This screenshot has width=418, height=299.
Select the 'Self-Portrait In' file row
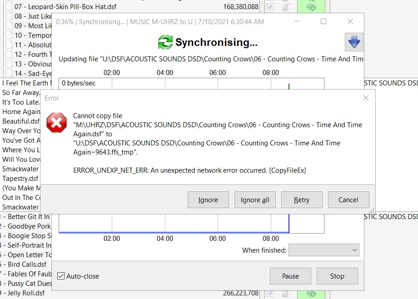click(x=26, y=245)
